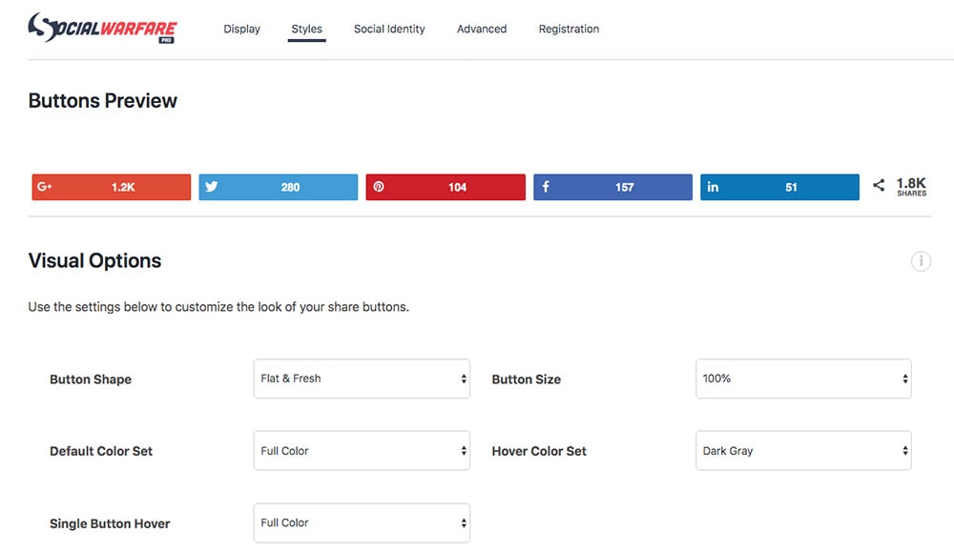The image size is (954, 553).
Task: Expand the Hover Color Set dropdown
Action: (803, 451)
